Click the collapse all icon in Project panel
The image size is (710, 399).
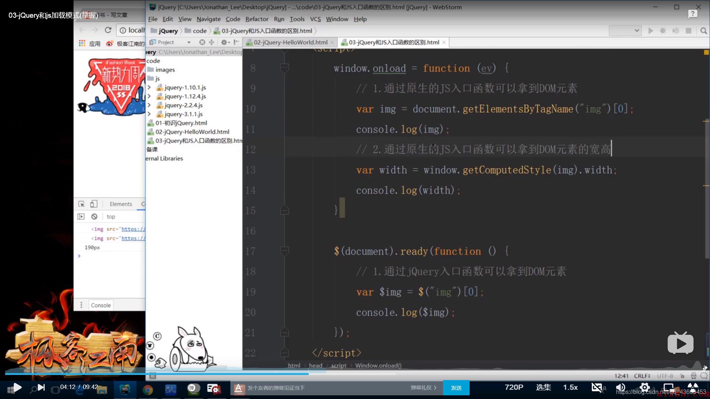212,42
